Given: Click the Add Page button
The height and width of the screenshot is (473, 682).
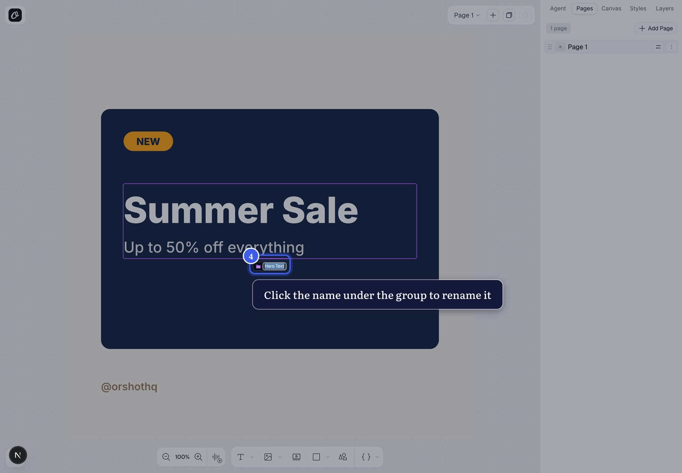Looking at the screenshot, I should (x=656, y=29).
